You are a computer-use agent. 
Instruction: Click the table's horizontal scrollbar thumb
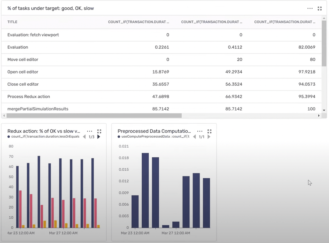tap(94, 116)
